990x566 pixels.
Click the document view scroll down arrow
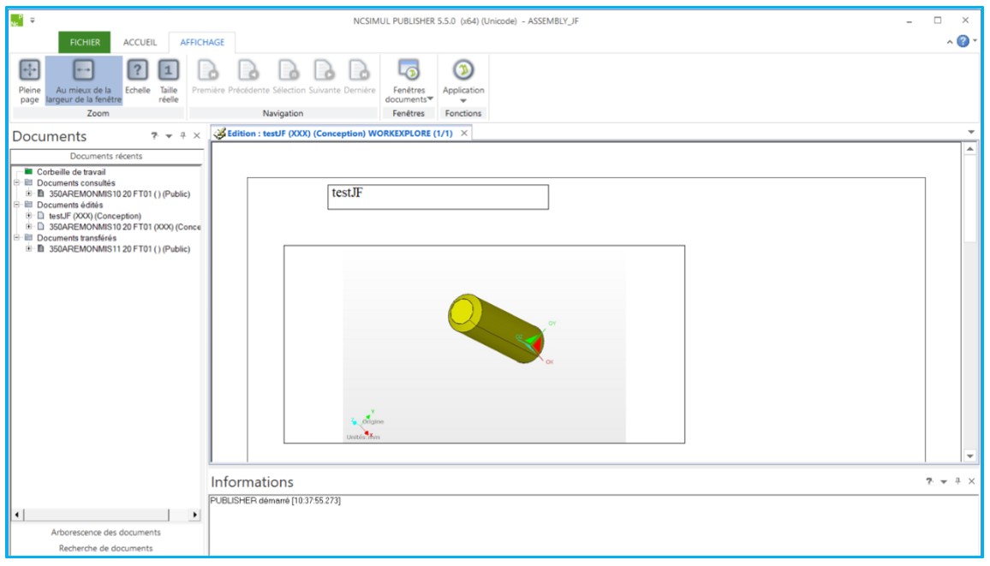coord(969,456)
